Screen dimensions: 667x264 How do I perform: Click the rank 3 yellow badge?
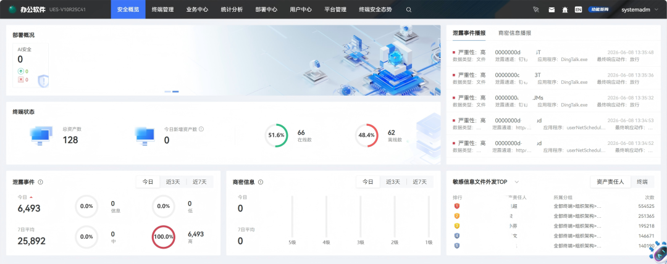pyautogui.click(x=457, y=226)
